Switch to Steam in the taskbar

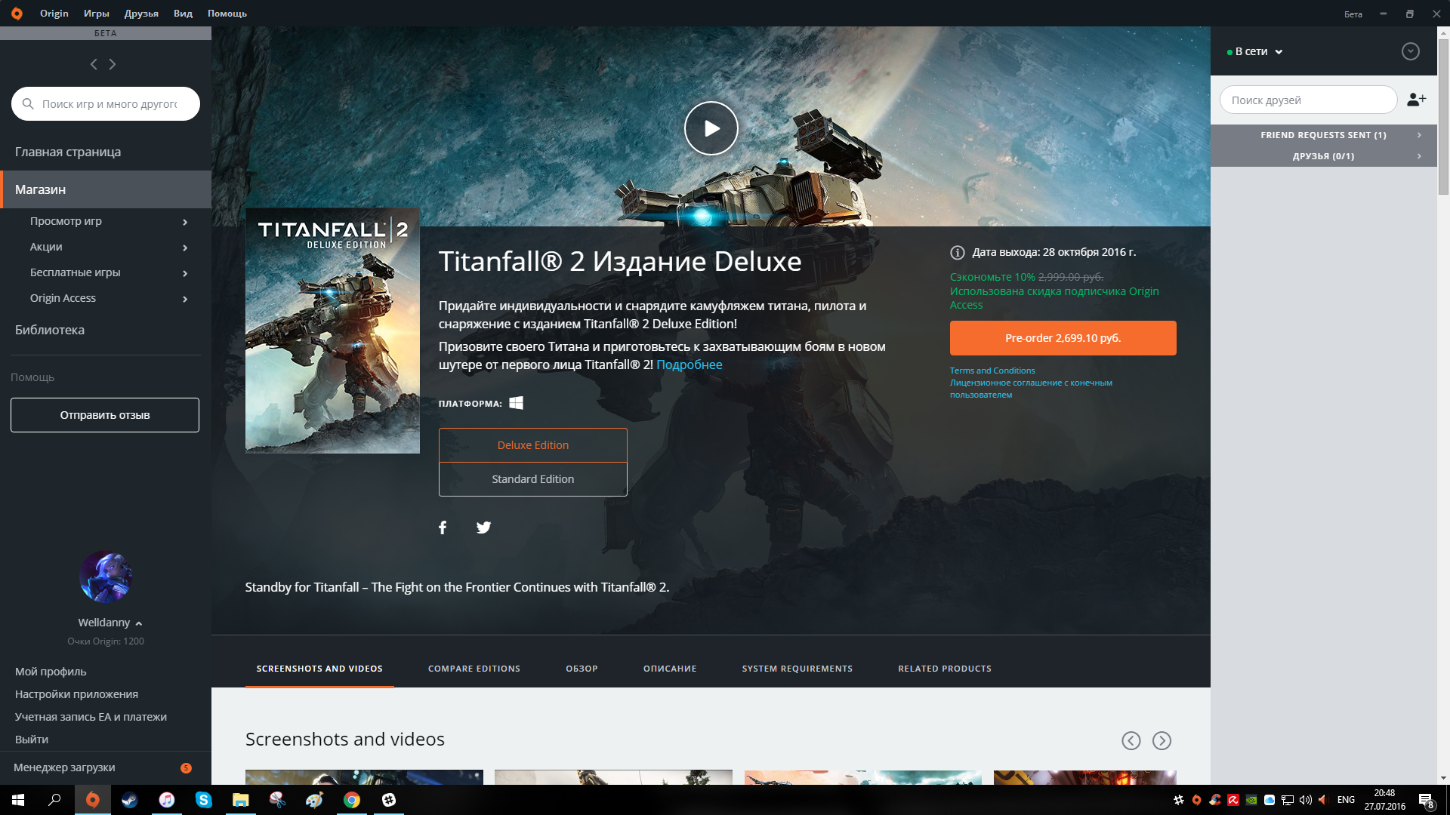[129, 800]
